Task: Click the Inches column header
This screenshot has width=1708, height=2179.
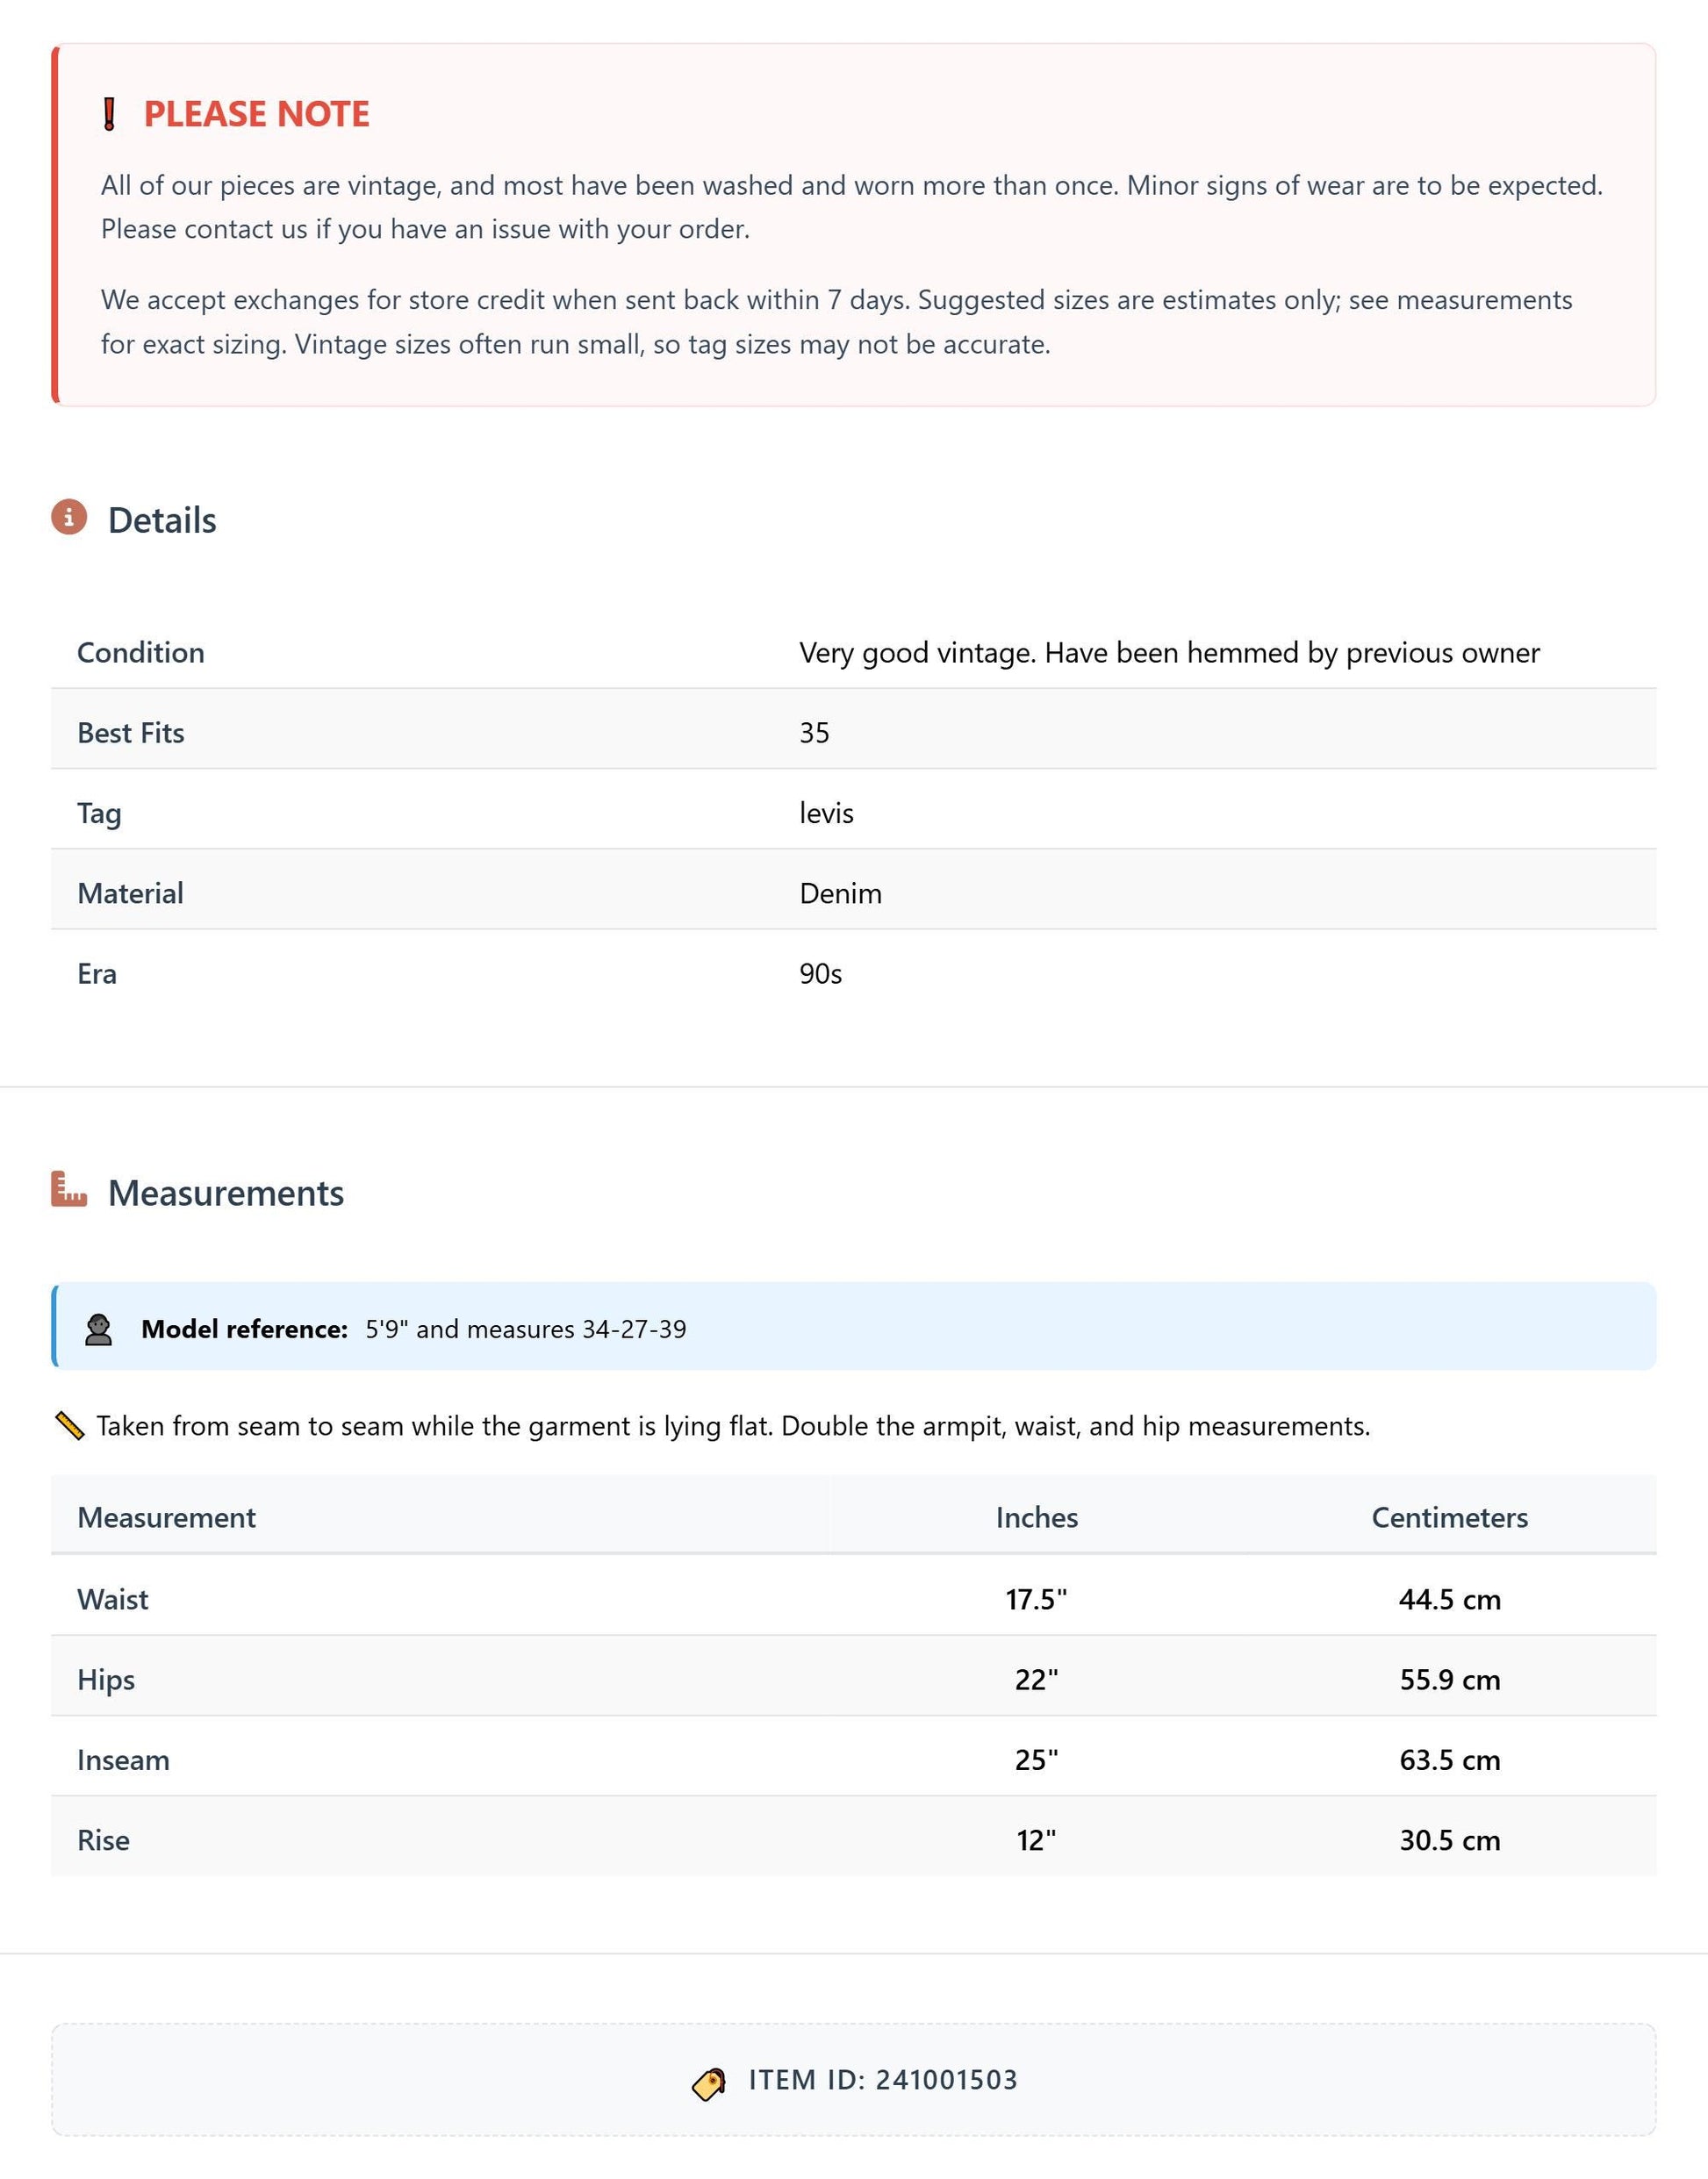Action: tap(1036, 1517)
